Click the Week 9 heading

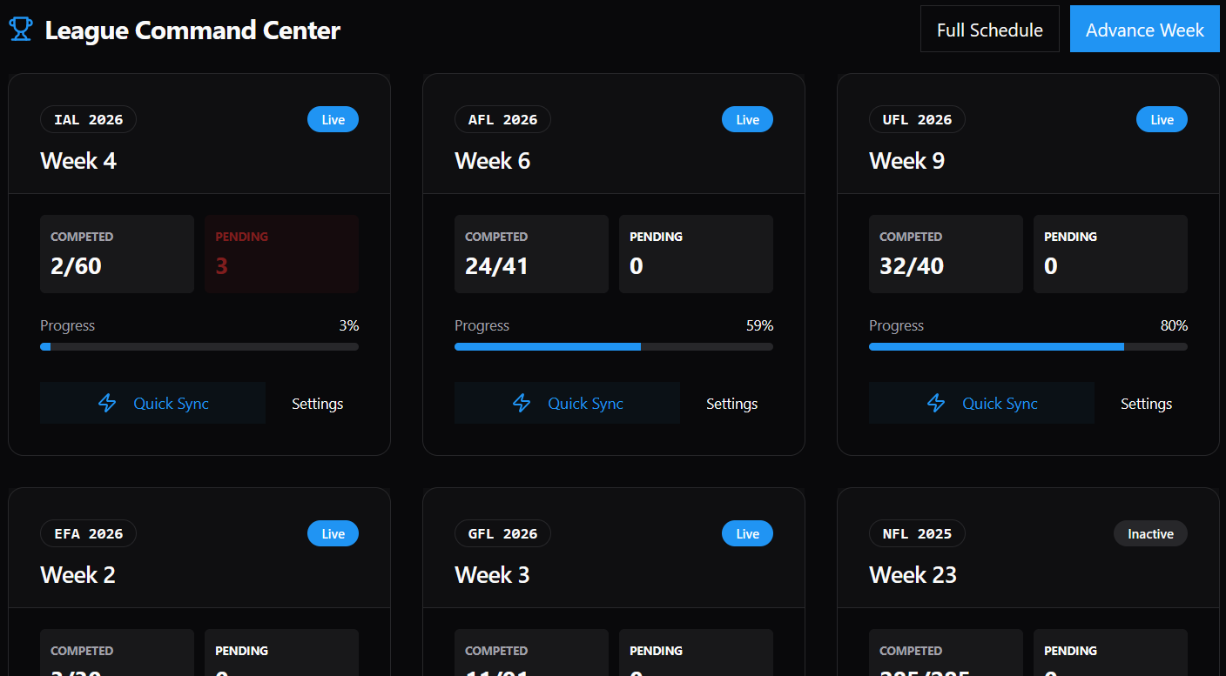907,161
